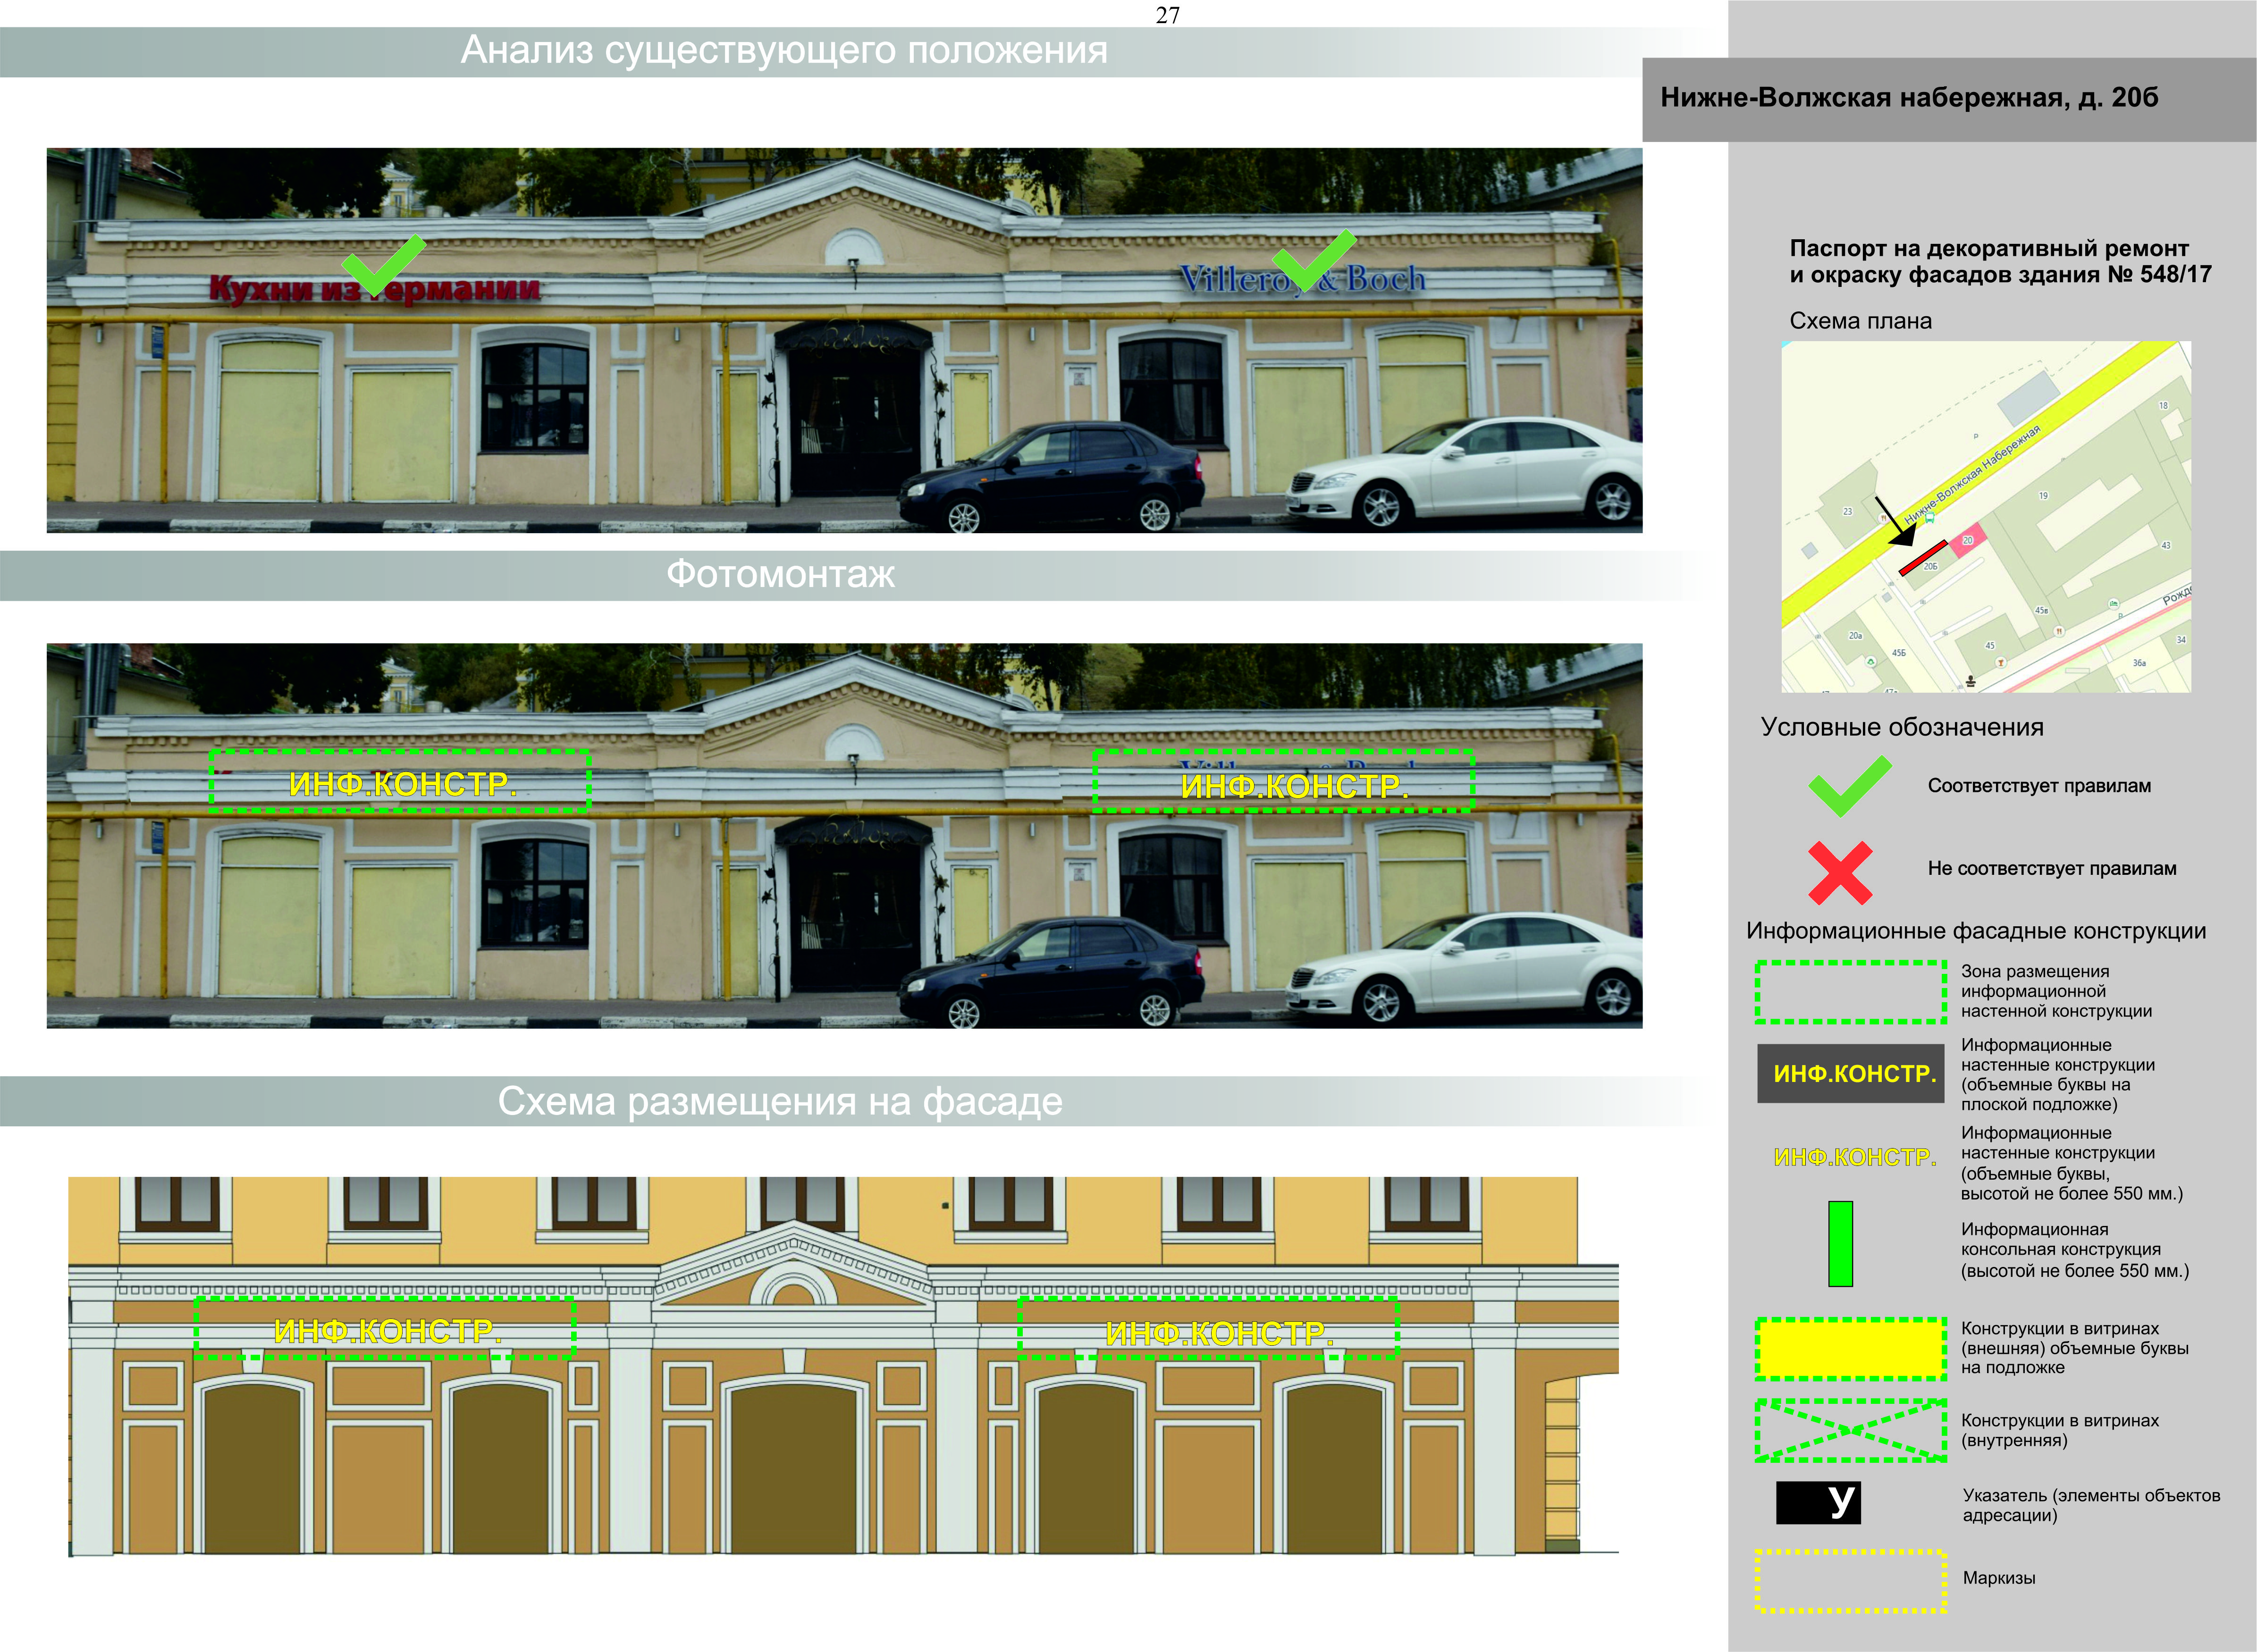Click the высотой не более 550 мм letters description

[x=2071, y=1163]
